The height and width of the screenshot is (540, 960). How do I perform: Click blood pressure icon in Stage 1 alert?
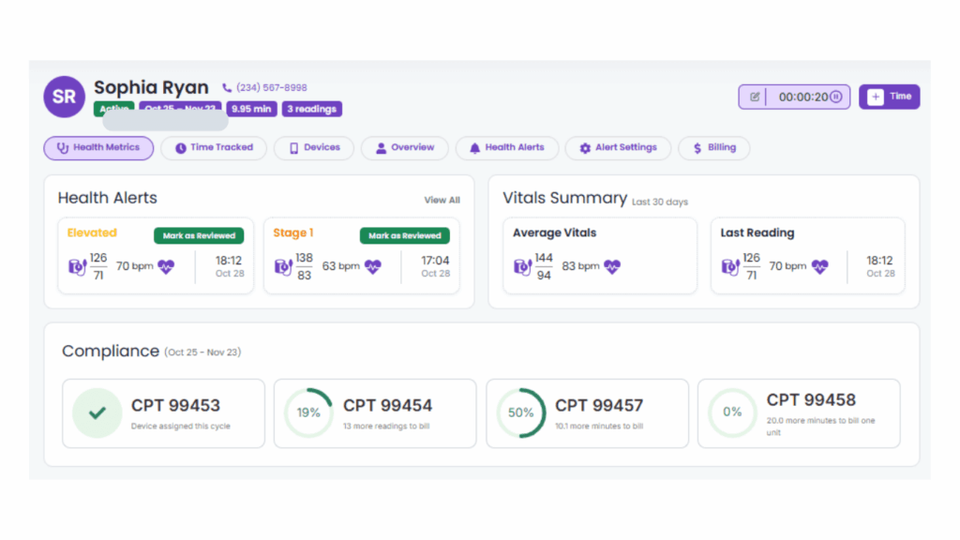tap(282, 266)
